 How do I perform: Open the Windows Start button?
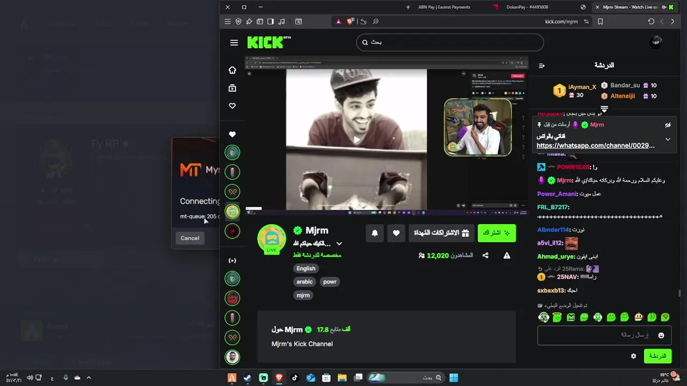coord(454,378)
